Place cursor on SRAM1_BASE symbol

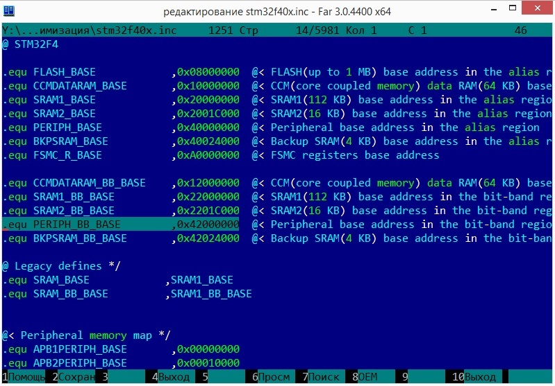click(x=65, y=100)
